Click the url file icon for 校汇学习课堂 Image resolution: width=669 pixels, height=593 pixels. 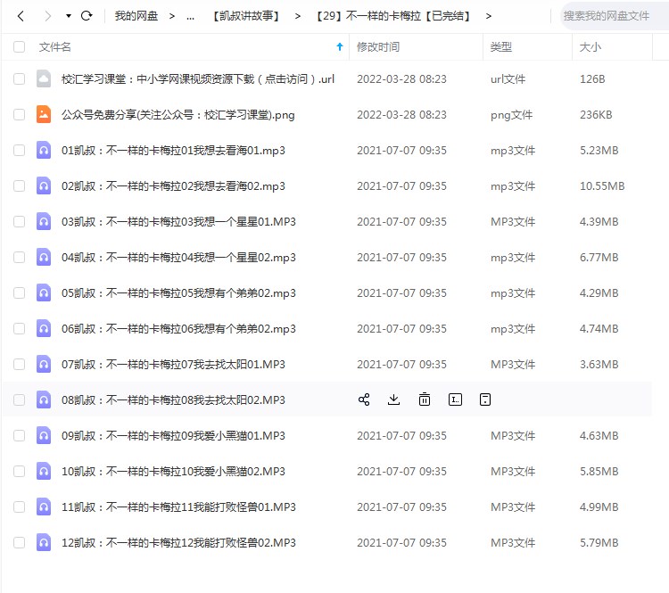click(44, 79)
